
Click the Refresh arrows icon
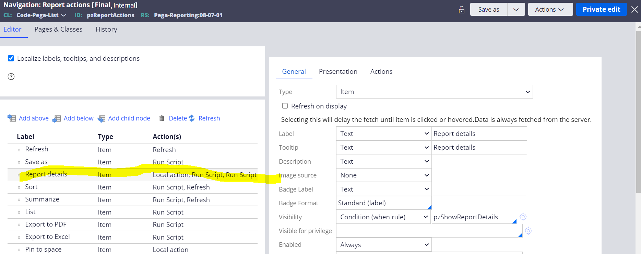tap(192, 118)
